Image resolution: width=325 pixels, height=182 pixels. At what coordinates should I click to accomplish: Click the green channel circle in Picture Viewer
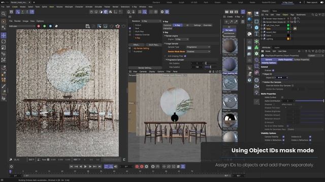[44, 26]
